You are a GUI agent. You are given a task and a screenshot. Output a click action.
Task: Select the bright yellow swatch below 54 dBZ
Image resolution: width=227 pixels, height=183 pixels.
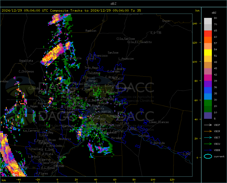pos(208,53)
